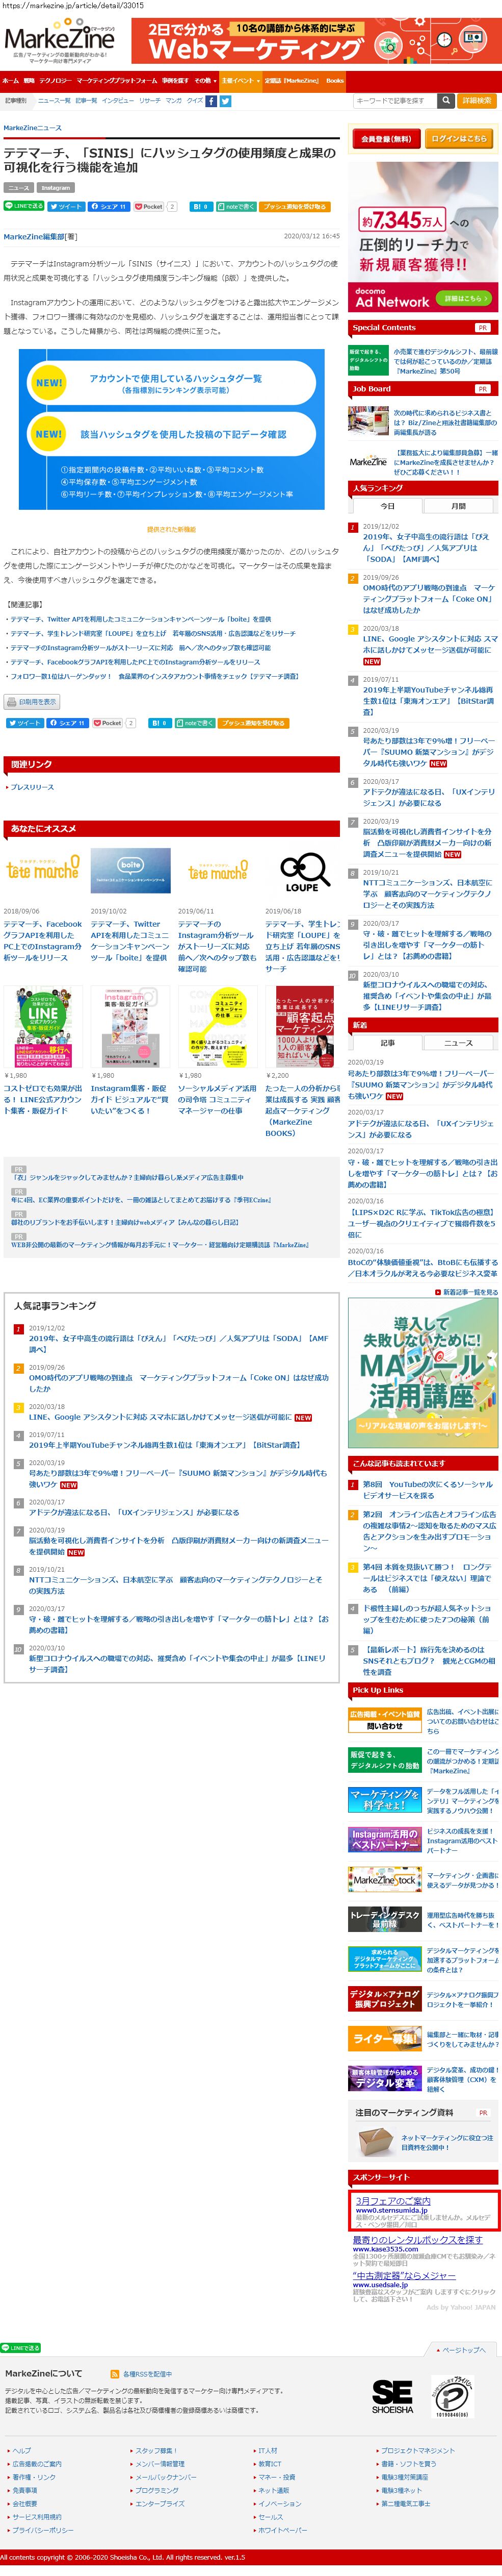The height and width of the screenshot is (2576, 502).
Task: Open the テクノロジー menu item
Action: point(55,81)
